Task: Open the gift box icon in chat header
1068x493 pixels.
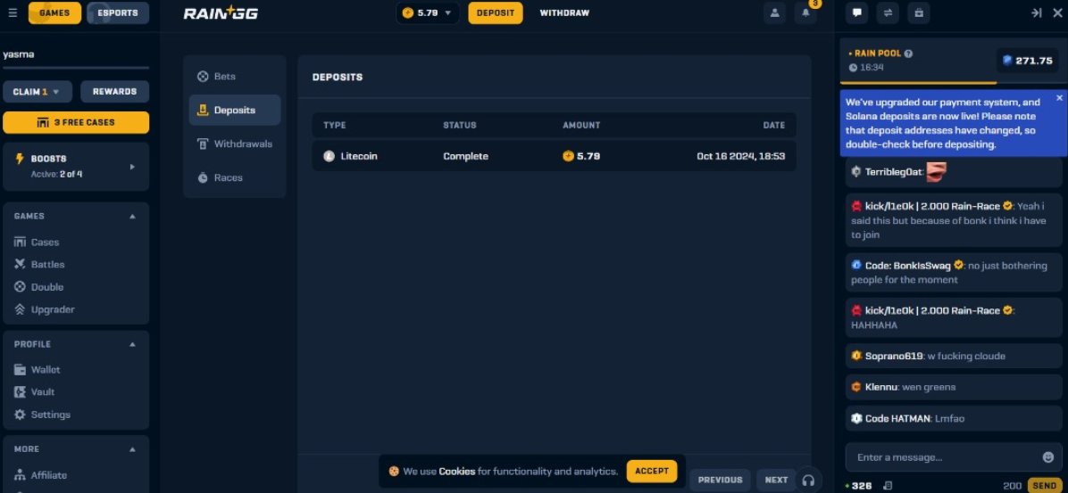Action: coord(919,12)
